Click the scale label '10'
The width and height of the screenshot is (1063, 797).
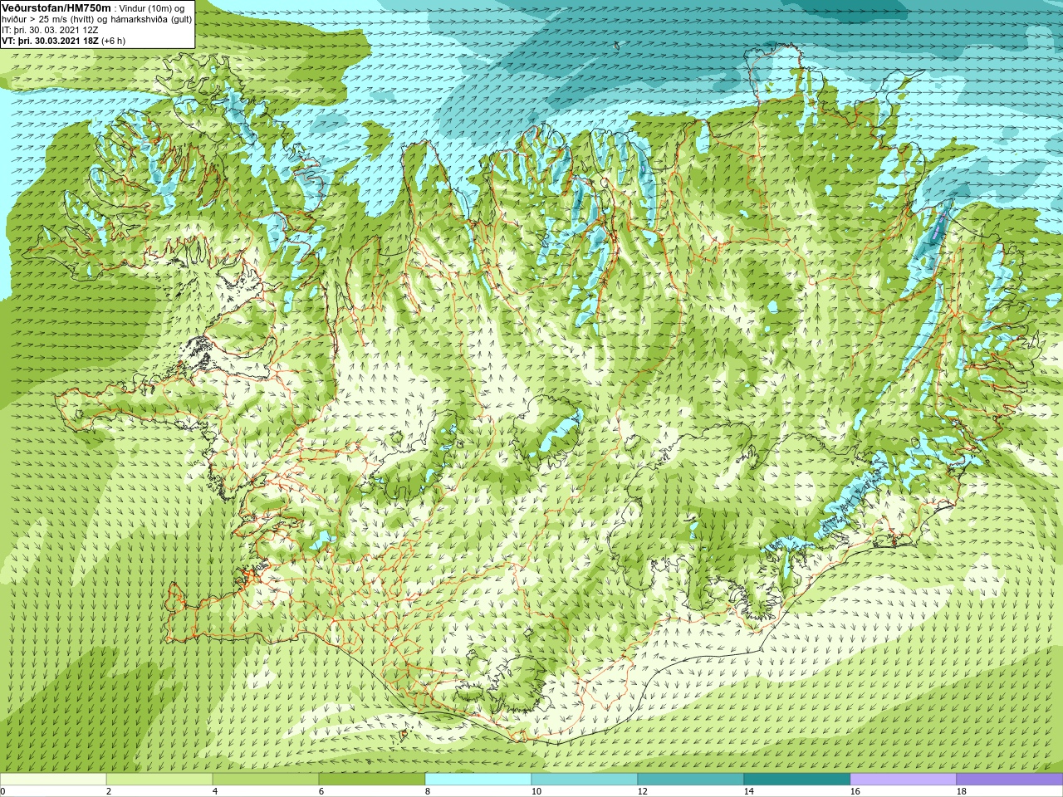pyautogui.click(x=536, y=791)
